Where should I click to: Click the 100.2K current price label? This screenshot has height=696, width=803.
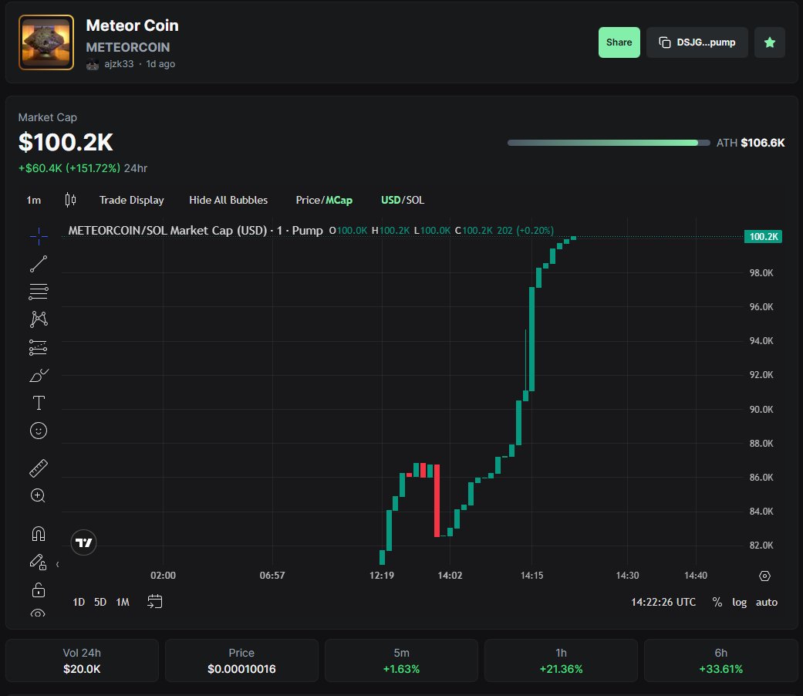(763, 237)
